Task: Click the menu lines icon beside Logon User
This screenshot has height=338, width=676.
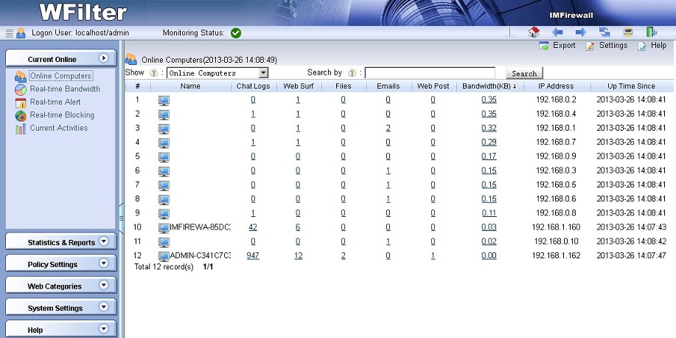Action: (x=10, y=32)
